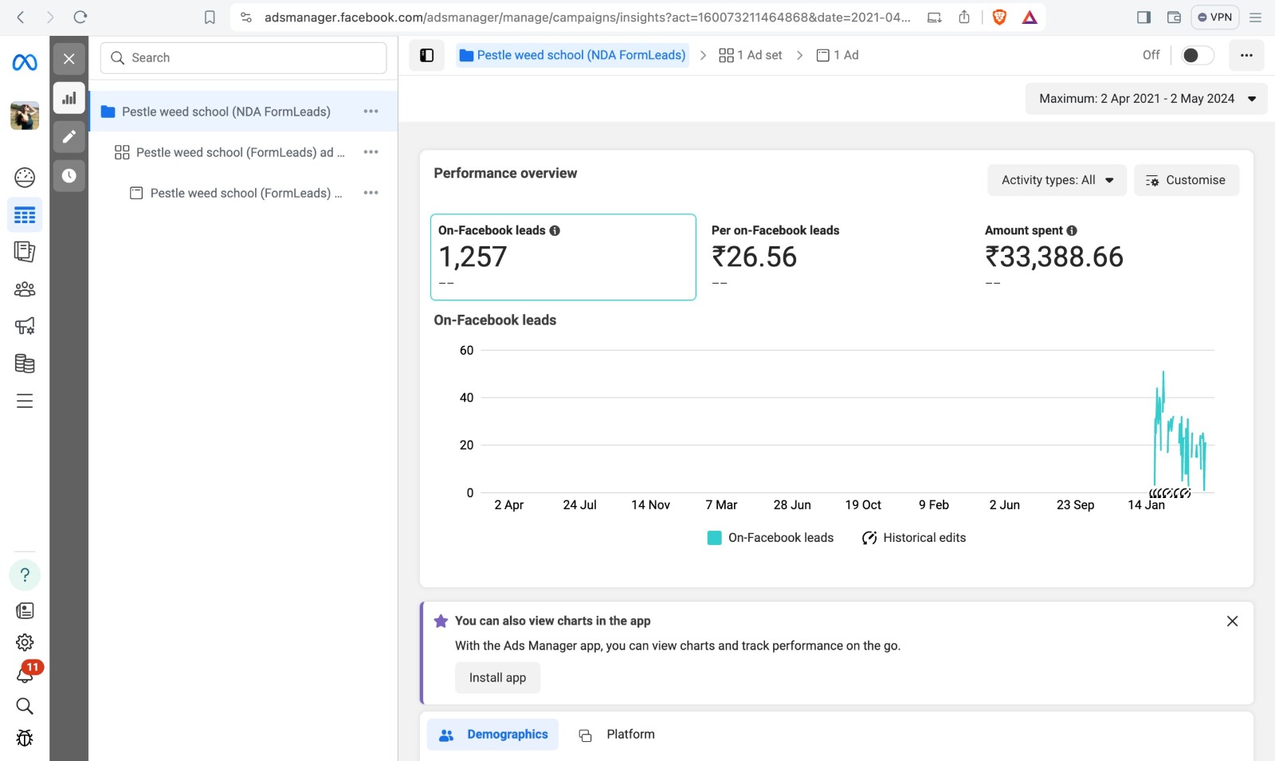The height and width of the screenshot is (761, 1275).
Task: Switch to the Platform tab
Action: tap(617, 735)
